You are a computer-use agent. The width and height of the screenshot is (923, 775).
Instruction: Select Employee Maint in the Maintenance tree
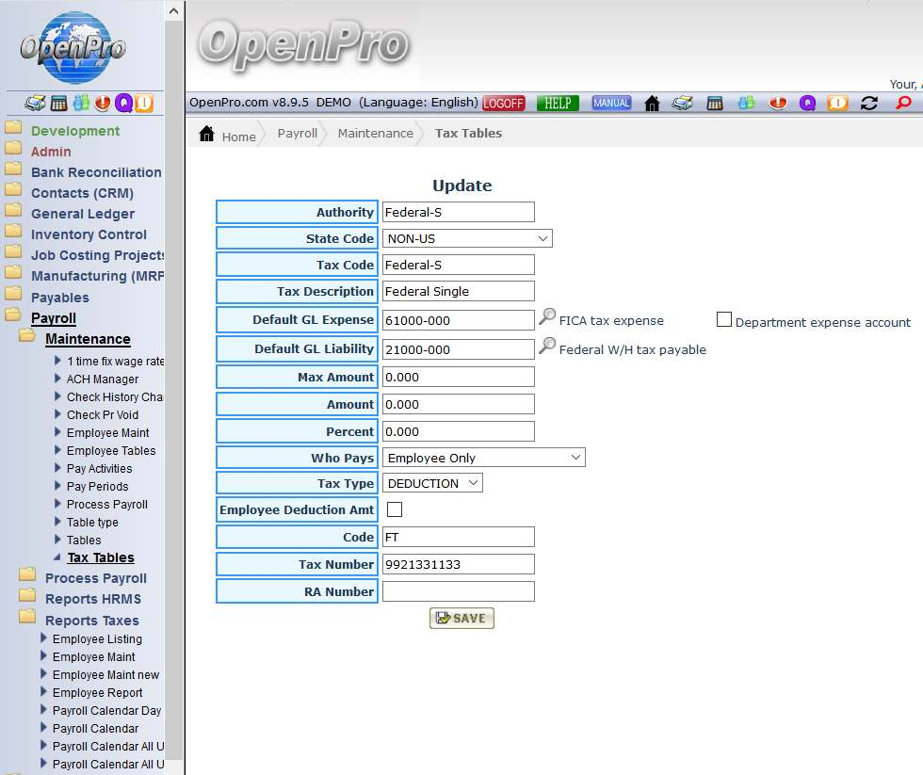pyautogui.click(x=107, y=433)
